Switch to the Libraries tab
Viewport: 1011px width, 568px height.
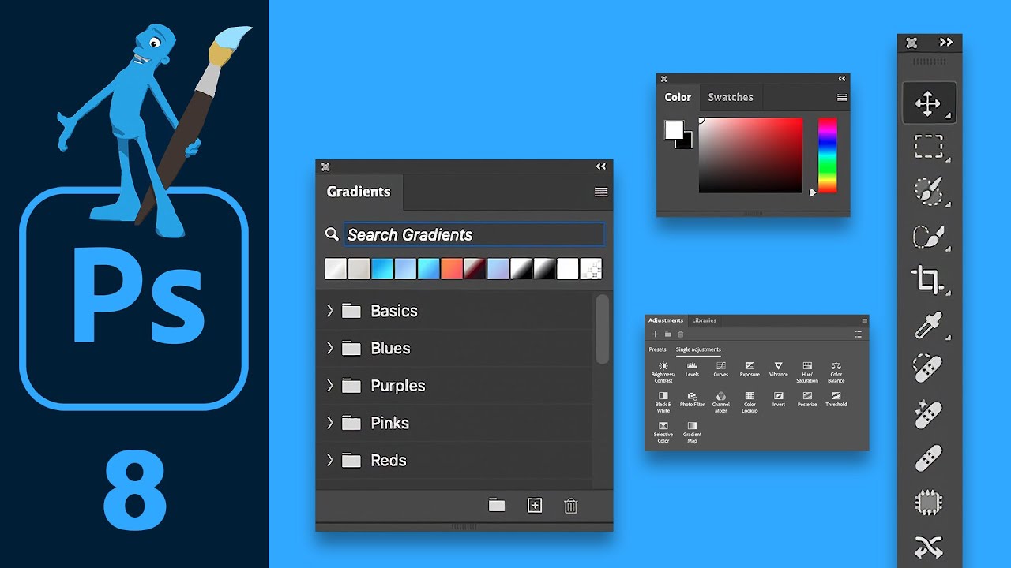pos(704,320)
